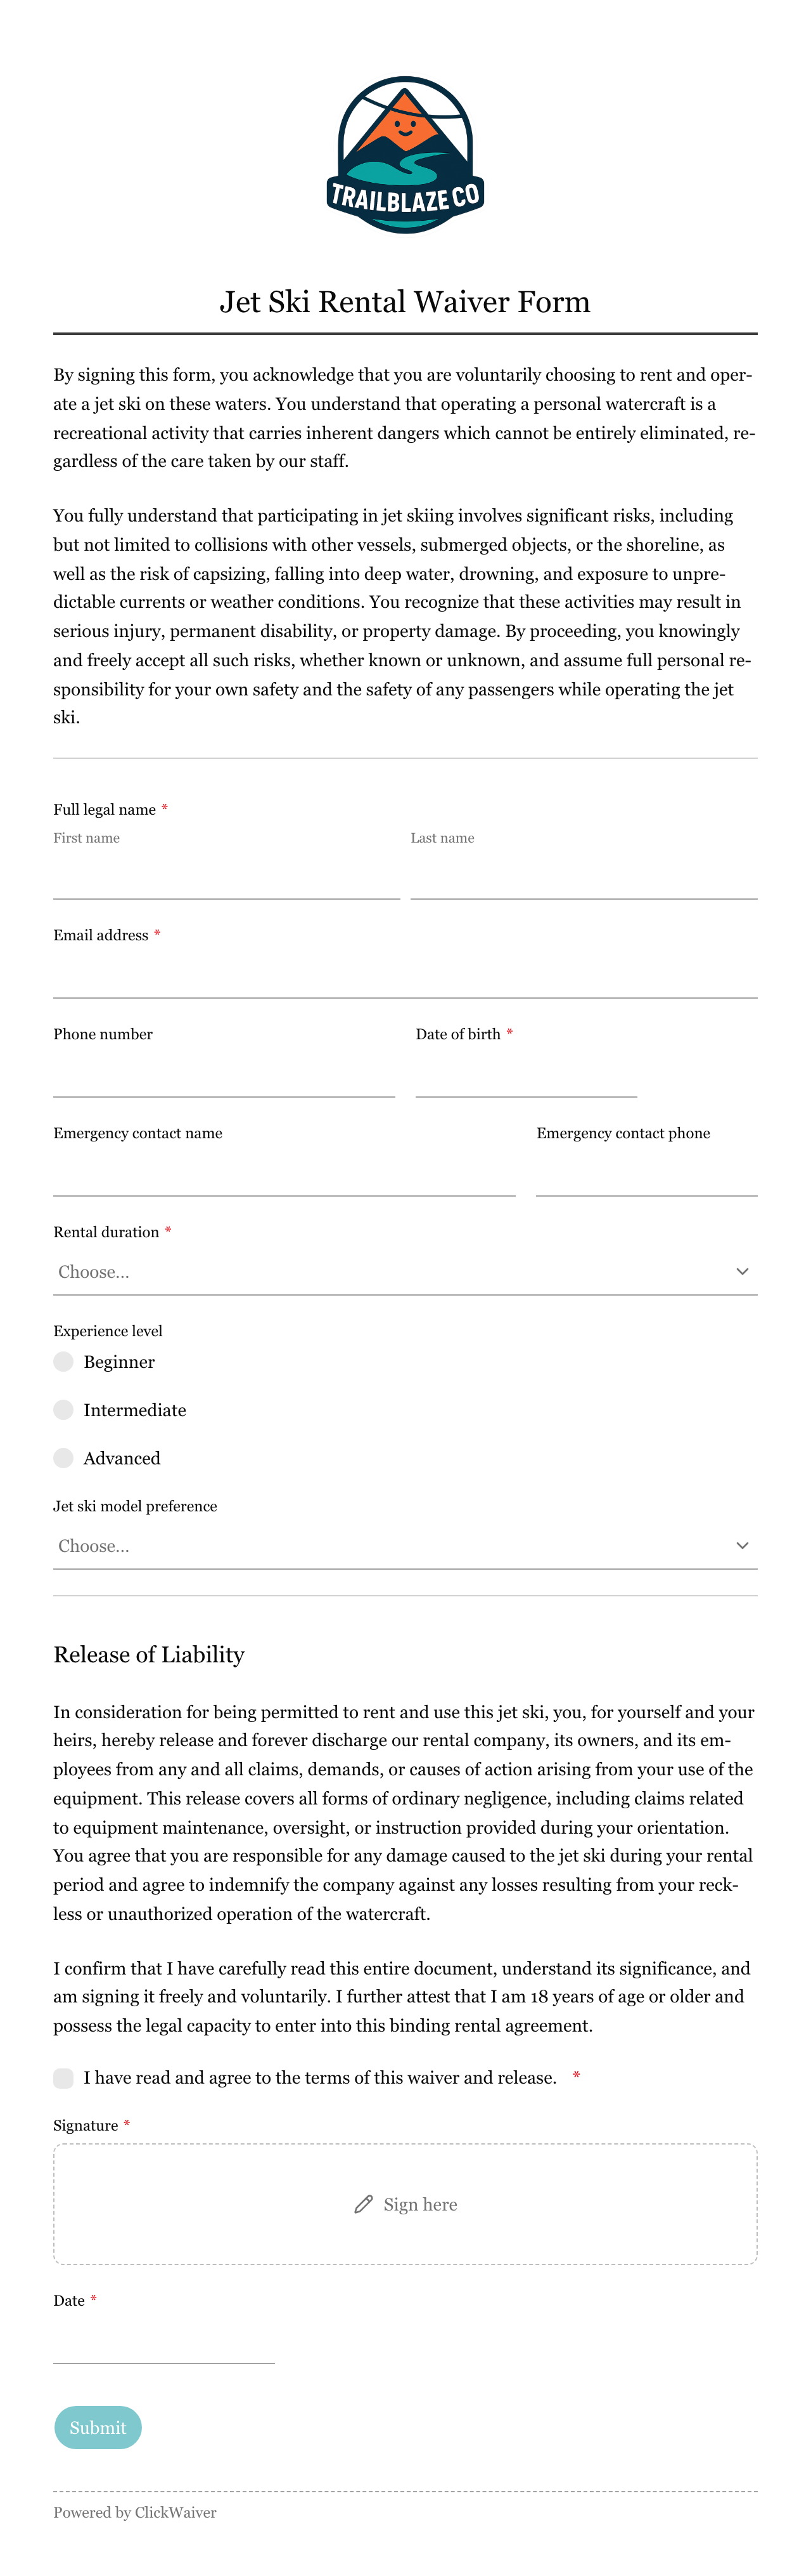Select the Beginner experience level

point(64,1362)
